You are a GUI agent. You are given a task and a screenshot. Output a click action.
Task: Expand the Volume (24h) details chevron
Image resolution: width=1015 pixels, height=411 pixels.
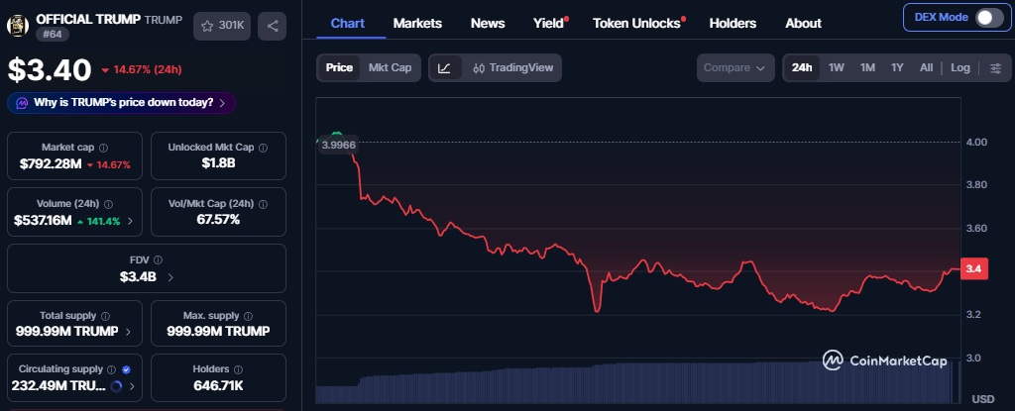(130, 220)
